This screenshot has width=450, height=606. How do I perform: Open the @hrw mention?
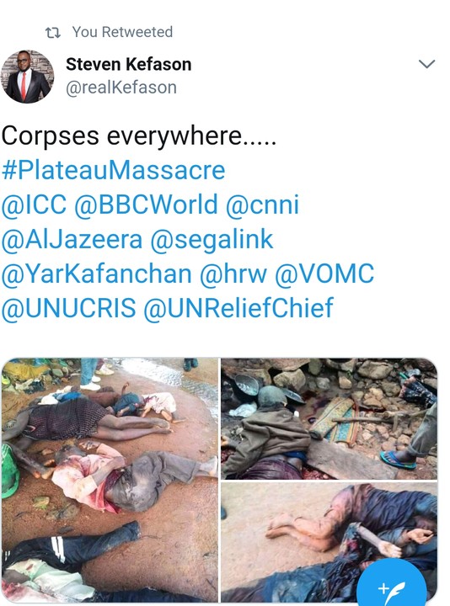tap(233, 274)
